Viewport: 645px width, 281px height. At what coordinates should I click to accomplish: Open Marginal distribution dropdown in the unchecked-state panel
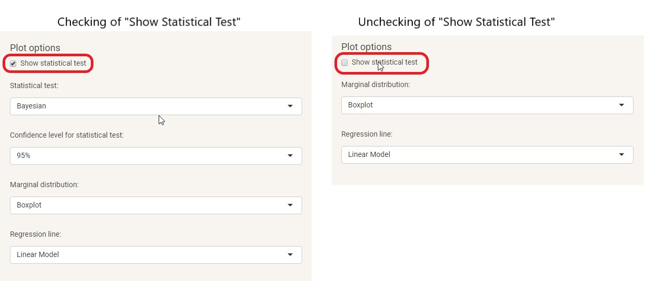tap(487, 105)
